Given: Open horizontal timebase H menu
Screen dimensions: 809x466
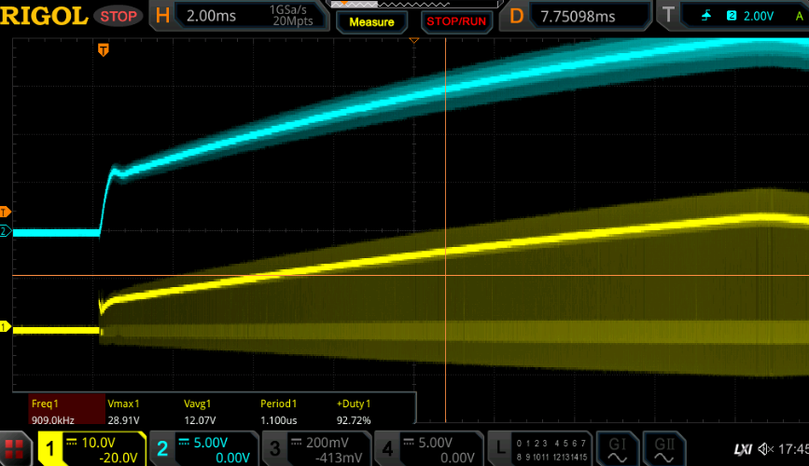Looking at the screenshot, I should pos(162,16).
